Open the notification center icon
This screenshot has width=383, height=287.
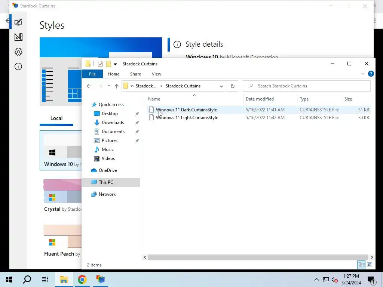click(x=371, y=280)
